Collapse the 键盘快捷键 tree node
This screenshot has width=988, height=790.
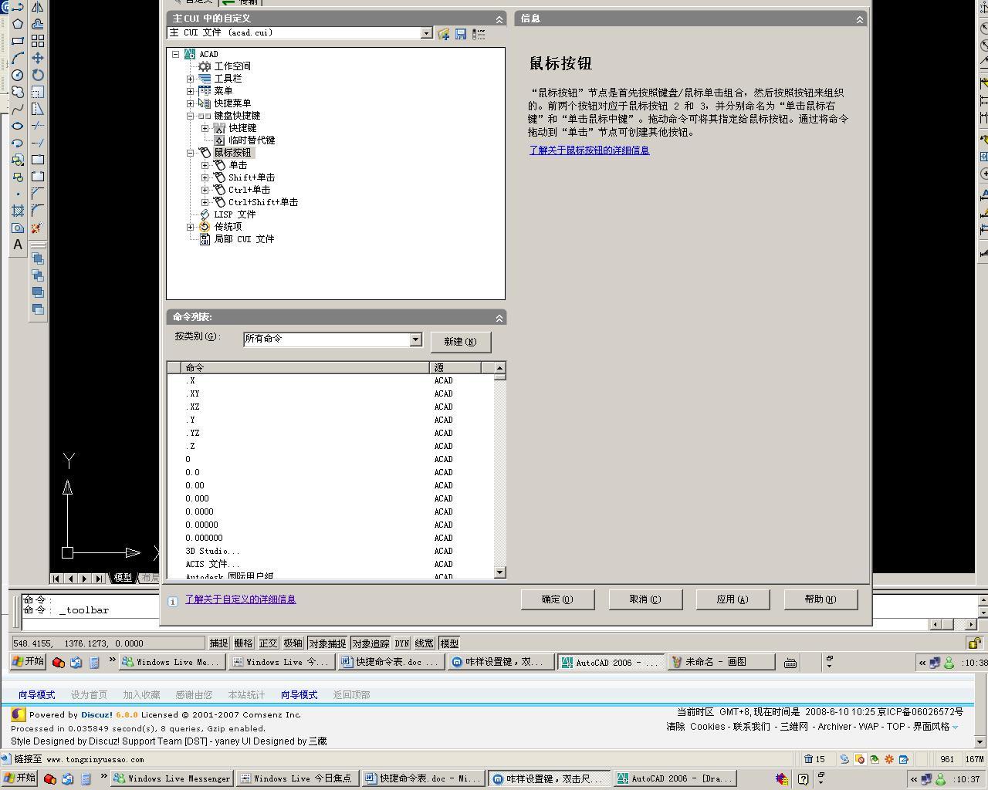tap(191, 116)
